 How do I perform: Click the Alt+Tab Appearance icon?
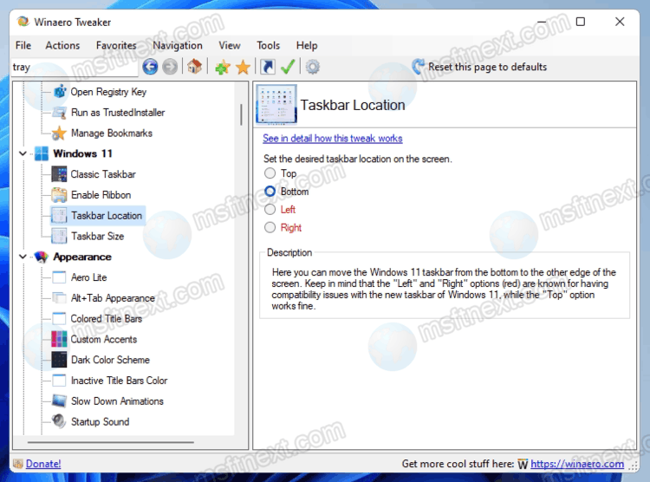pos(59,298)
